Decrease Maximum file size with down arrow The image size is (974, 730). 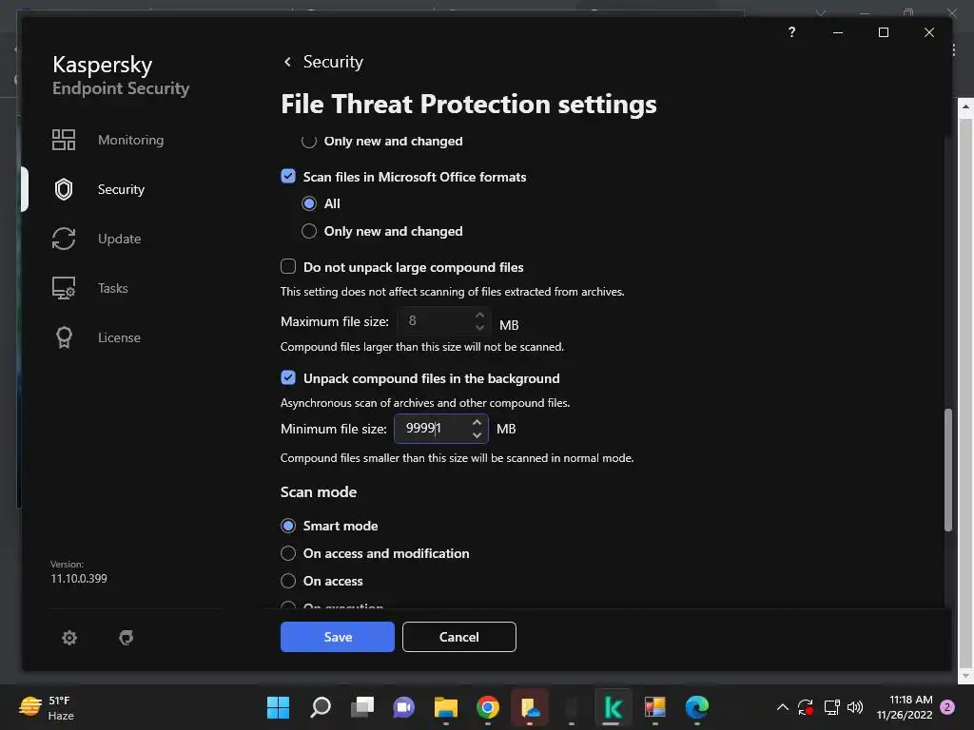click(479, 327)
